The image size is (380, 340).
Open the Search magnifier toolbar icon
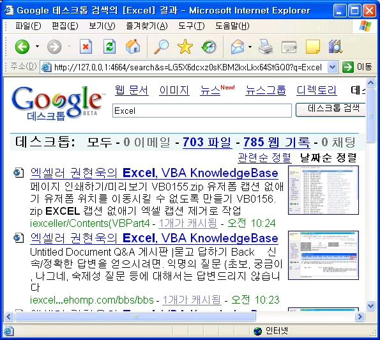point(161,46)
